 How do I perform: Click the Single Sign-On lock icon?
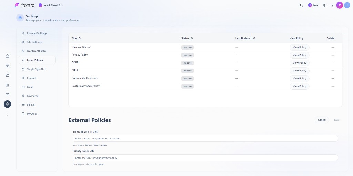23,69
